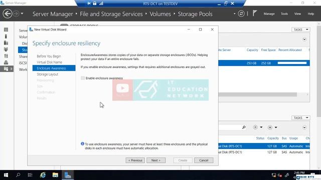Click the Percent Allocated progress bar
321x180 pixels.
(292, 63)
